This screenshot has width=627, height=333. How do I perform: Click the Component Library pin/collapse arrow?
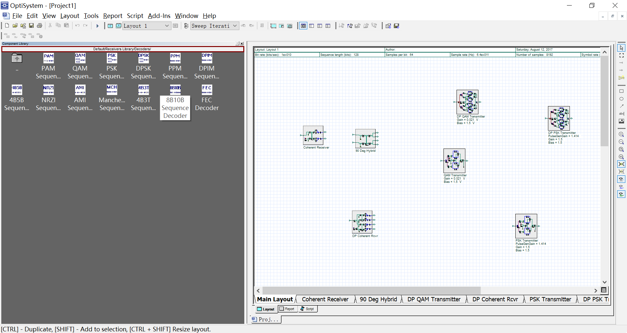[x=237, y=43]
